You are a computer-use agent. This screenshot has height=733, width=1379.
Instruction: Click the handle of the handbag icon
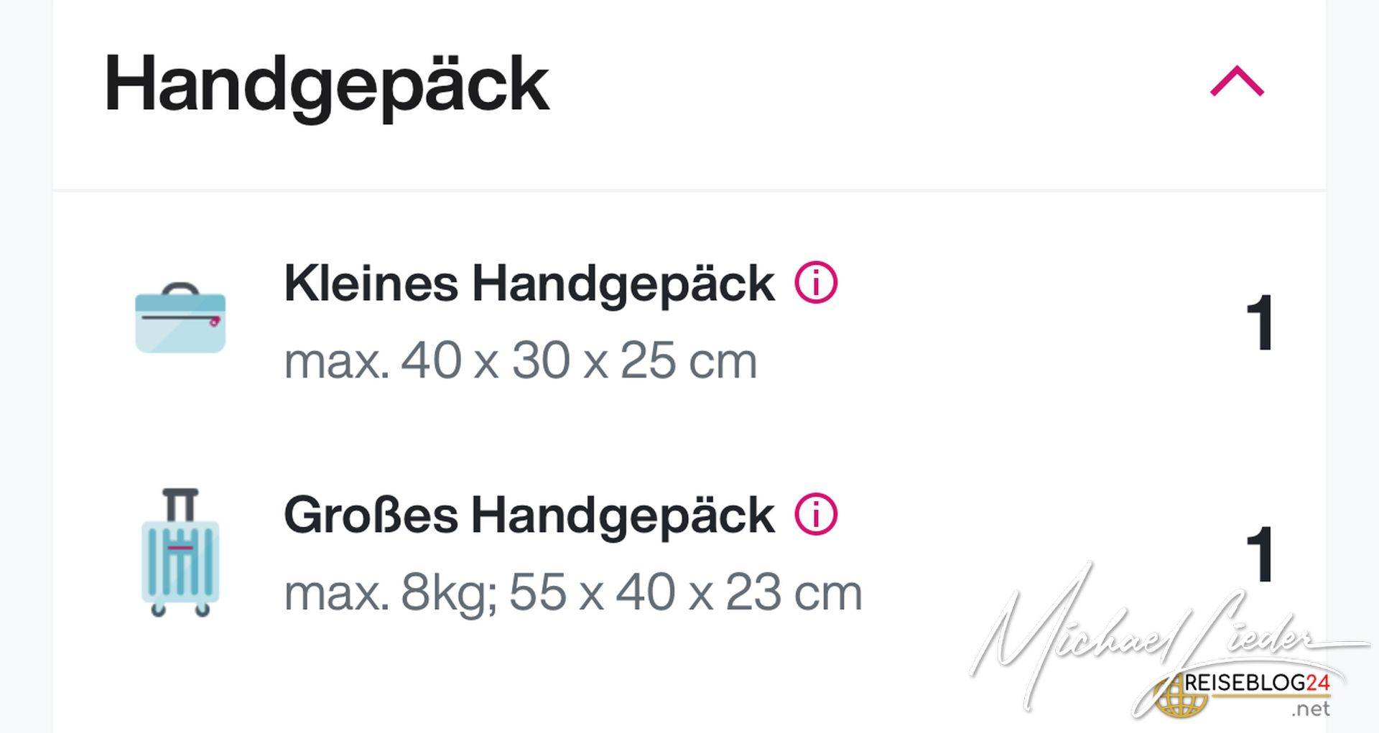coord(180,289)
